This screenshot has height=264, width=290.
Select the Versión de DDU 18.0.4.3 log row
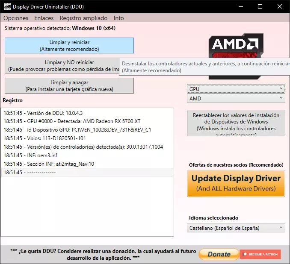[87, 113]
